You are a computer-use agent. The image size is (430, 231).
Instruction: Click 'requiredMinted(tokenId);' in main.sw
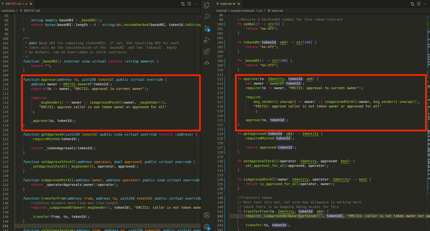pos(270,139)
